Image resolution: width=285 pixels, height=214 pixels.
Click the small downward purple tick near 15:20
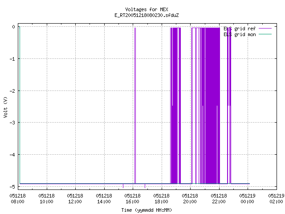pyautogui.click(x=123, y=186)
